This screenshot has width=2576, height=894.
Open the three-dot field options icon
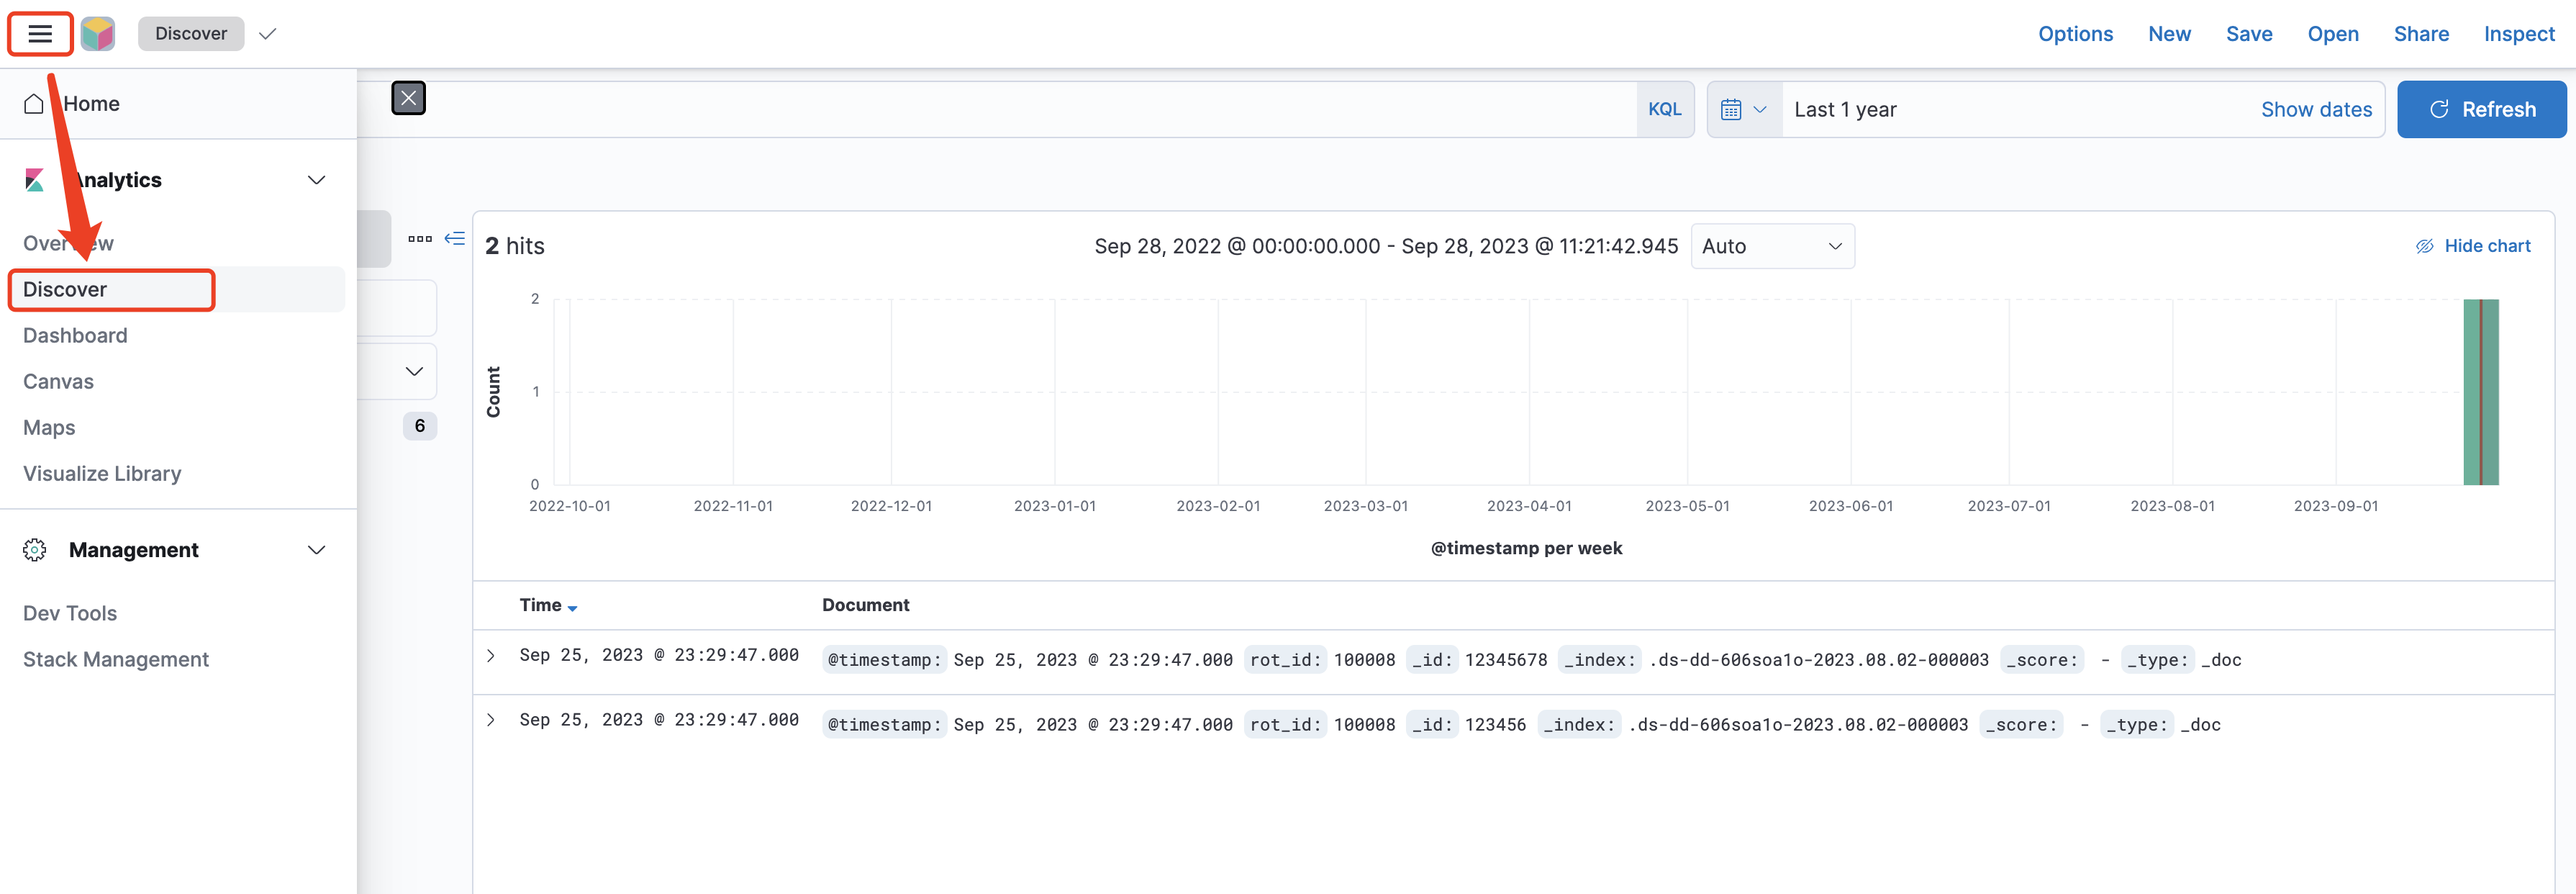point(420,239)
